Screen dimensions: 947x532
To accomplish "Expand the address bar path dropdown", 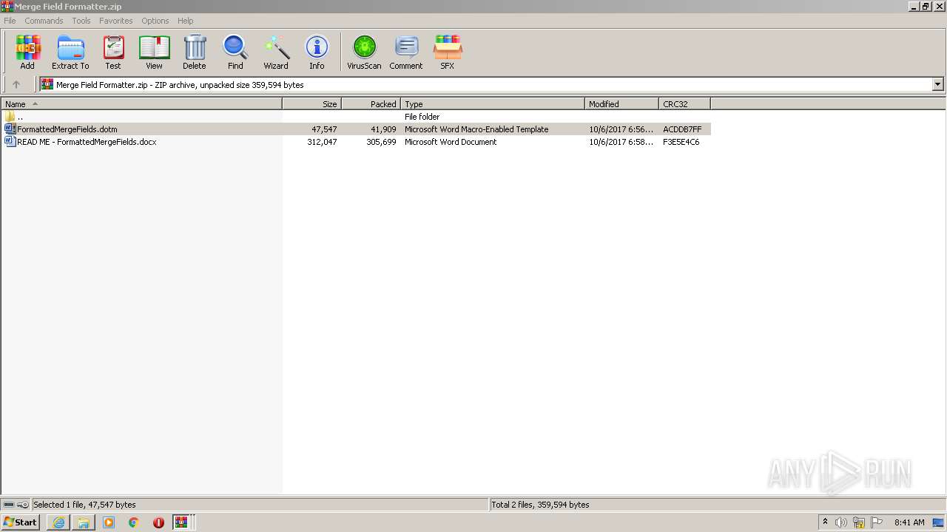I will click(937, 84).
